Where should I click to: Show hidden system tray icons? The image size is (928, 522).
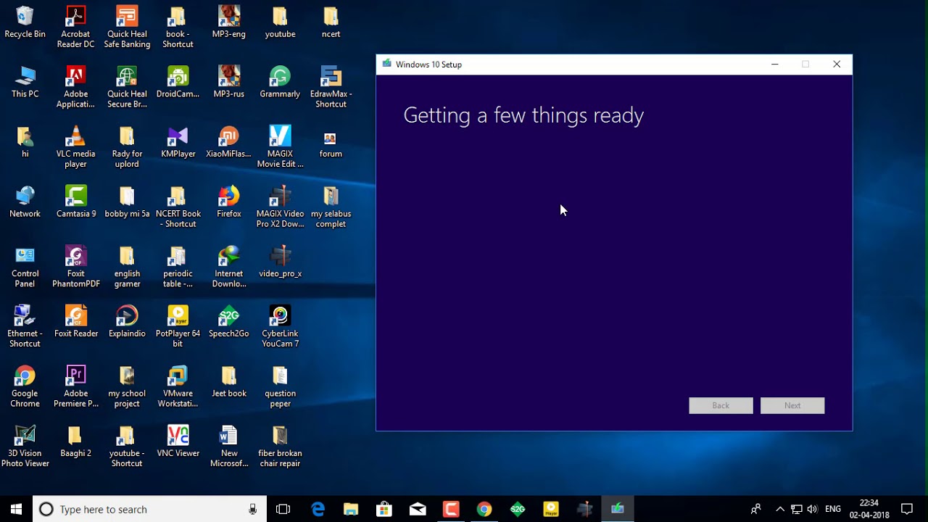click(780, 509)
